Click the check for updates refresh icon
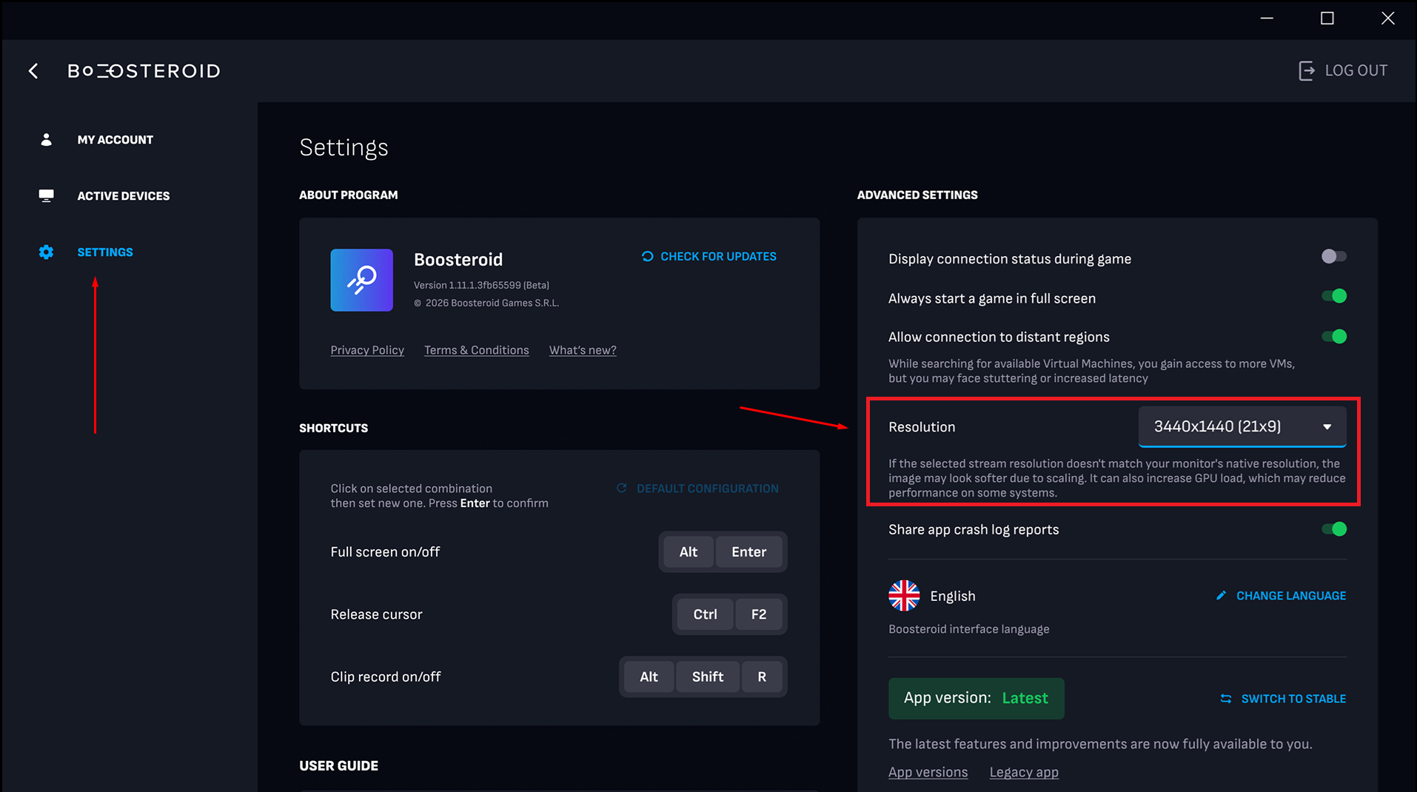The width and height of the screenshot is (1417, 792). (x=647, y=256)
